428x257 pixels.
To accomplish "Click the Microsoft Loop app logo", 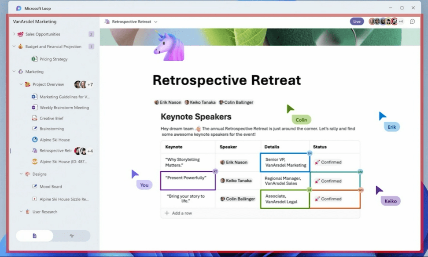I will pyautogui.click(x=18, y=8).
